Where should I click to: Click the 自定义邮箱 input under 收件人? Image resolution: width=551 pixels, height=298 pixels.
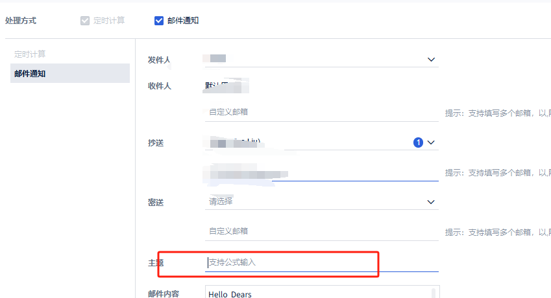tap(321, 112)
